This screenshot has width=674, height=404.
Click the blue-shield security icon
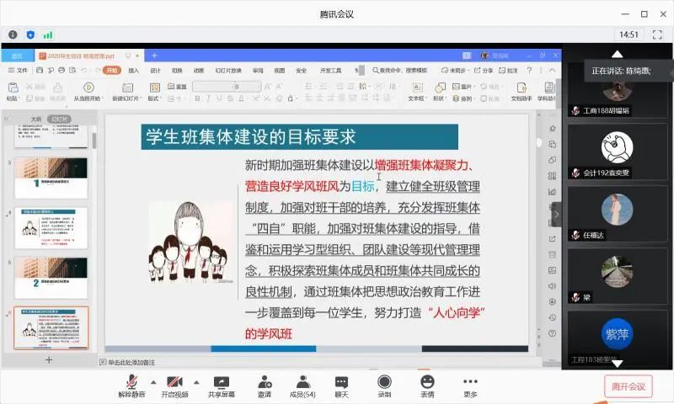coord(30,35)
